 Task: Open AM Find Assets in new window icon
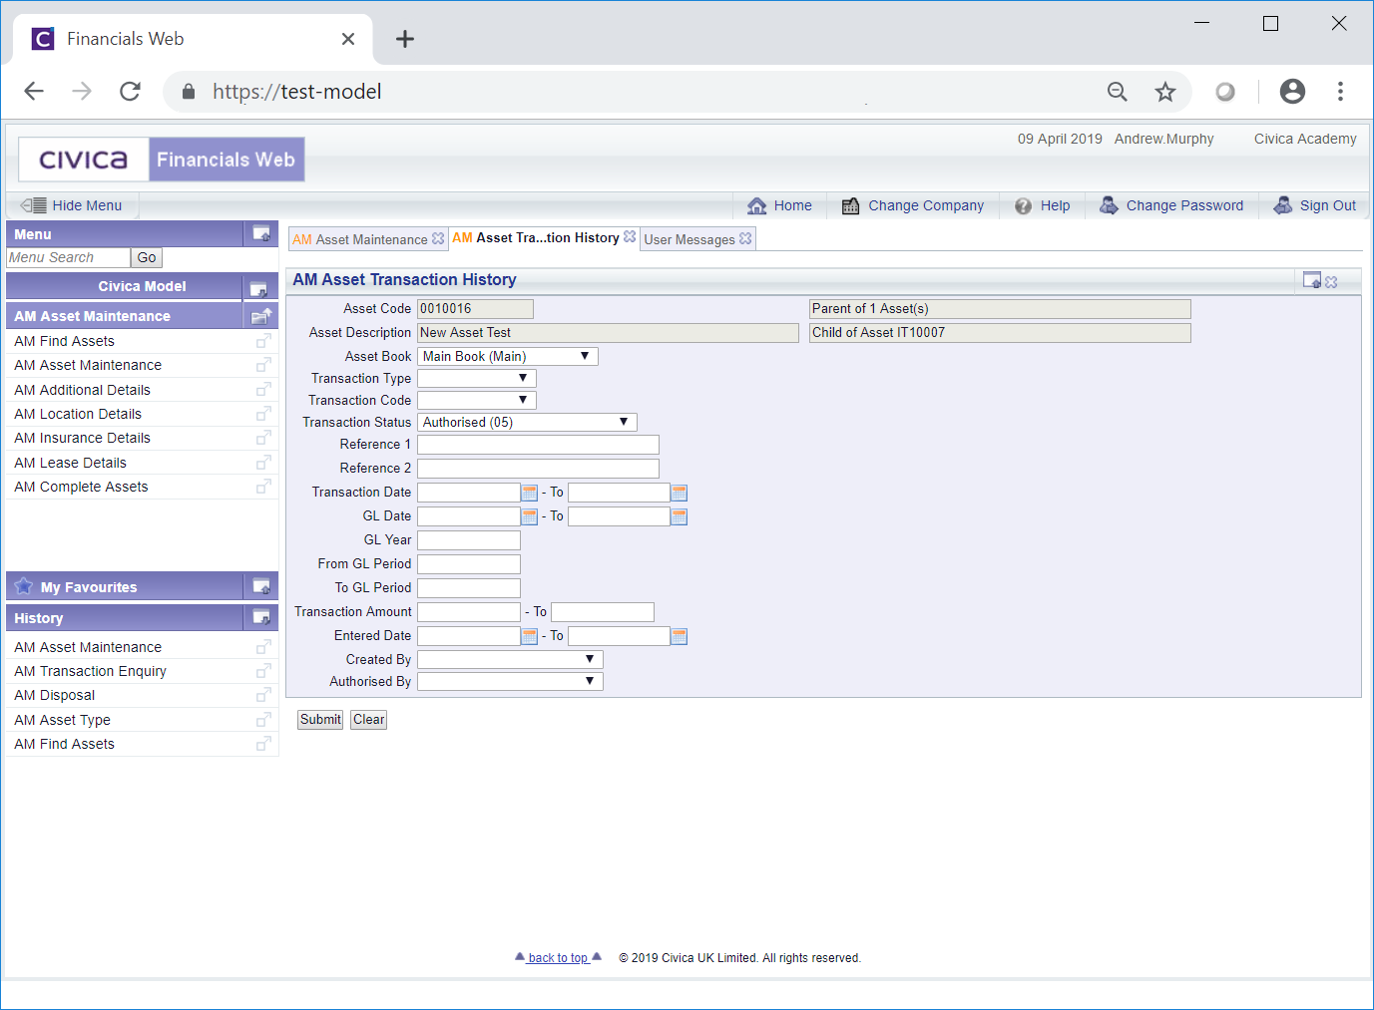point(263,341)
